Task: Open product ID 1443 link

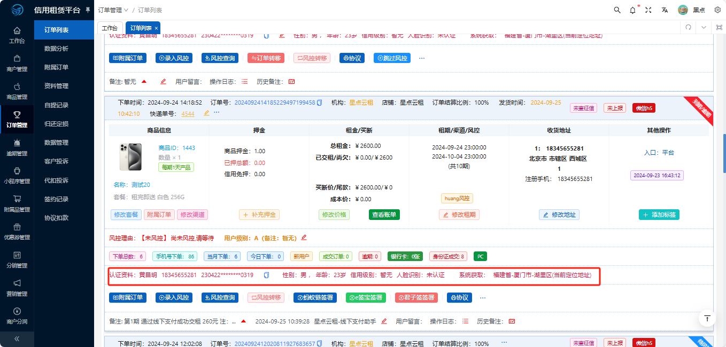Action: pyautogui.click(x=177, y=148)
